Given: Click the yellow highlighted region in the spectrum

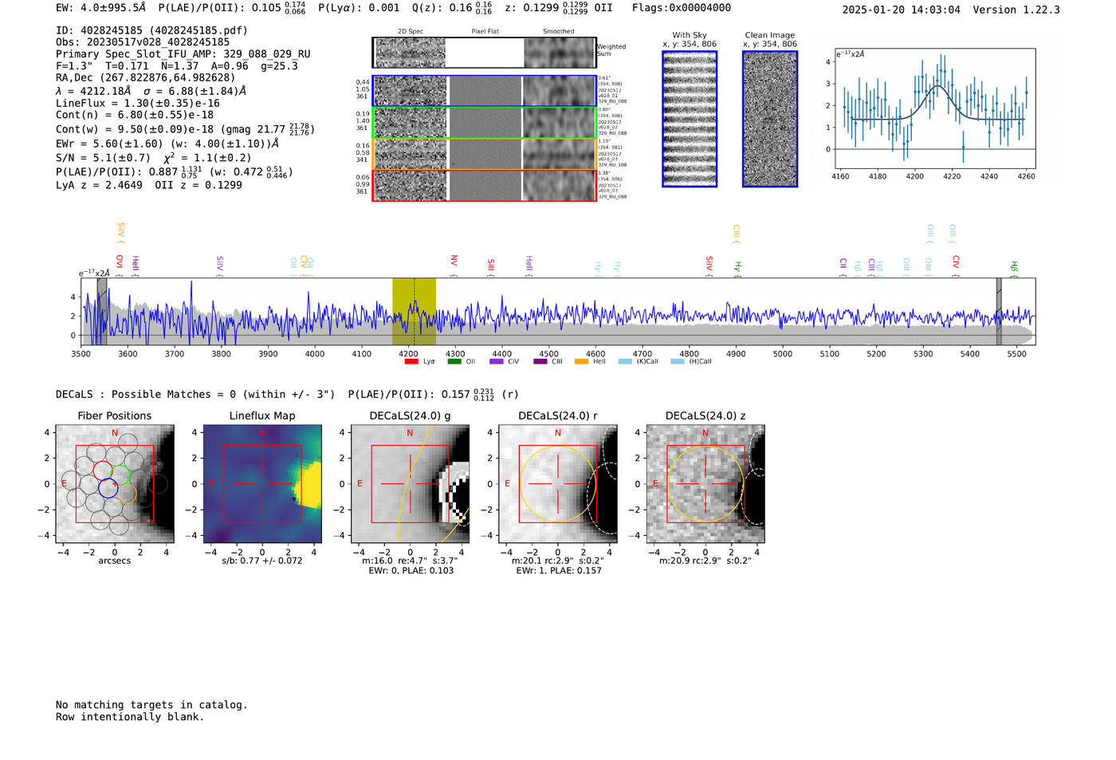Looking at the screenshot, I should tap(414, 311).
